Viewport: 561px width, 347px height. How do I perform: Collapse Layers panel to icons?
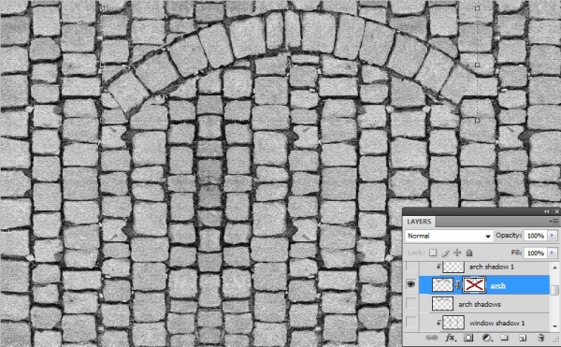click(x=546, y=211)
